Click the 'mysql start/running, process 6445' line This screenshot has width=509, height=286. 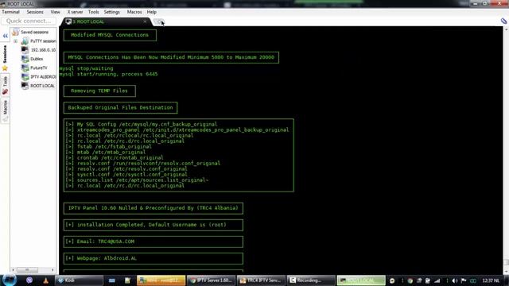[x=108, y=74]
